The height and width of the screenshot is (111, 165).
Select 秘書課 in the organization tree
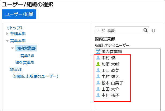(x=16, y=70)
